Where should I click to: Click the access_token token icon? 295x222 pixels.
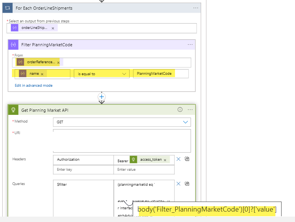(x=133, y=160)
